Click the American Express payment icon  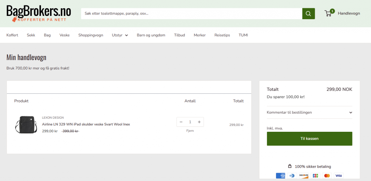[x=281, y=176]
